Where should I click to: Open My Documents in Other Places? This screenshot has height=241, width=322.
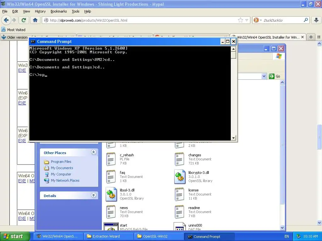[62, 168]
